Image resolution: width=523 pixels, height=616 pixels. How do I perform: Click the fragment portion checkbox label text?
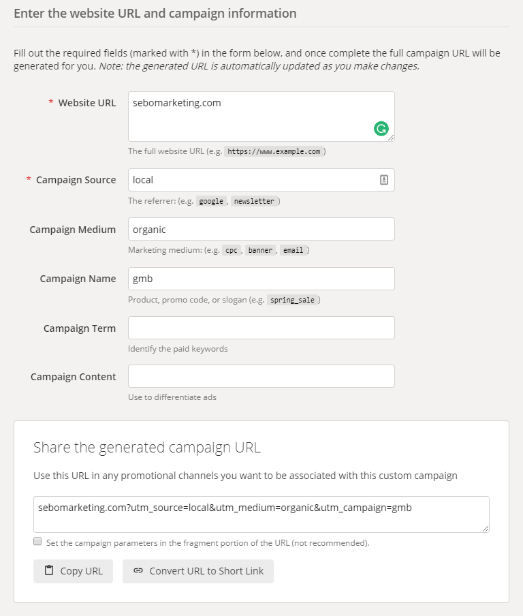tap(208, 543)
